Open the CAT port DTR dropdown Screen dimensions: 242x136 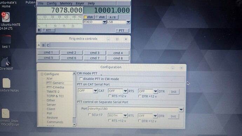pos(155,91)
